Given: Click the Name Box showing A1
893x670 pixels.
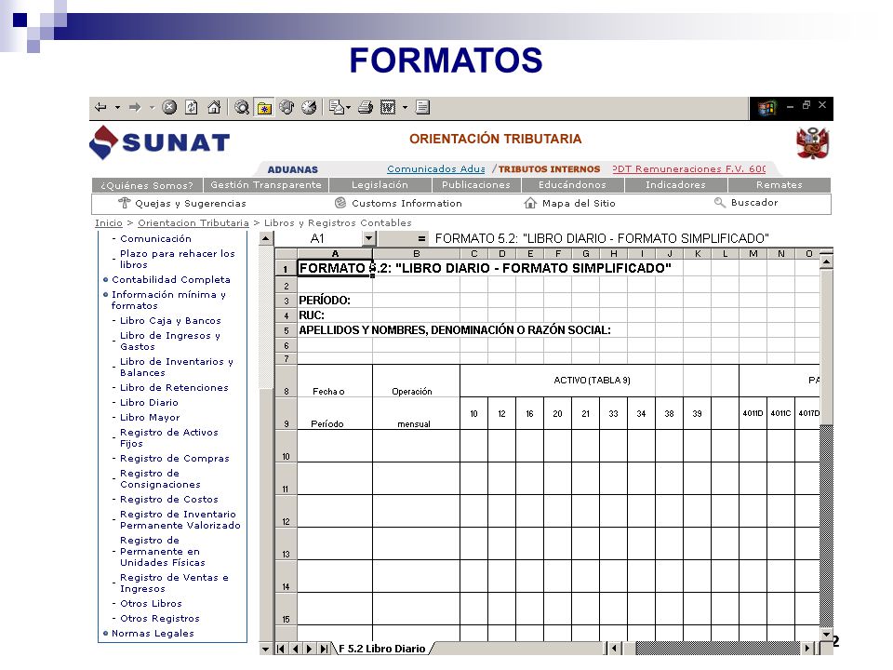Looking at the screenshot, I should (318, 238).
